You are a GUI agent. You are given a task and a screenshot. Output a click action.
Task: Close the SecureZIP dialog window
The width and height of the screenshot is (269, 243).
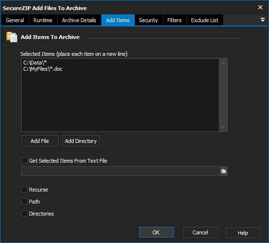[260, 7]
